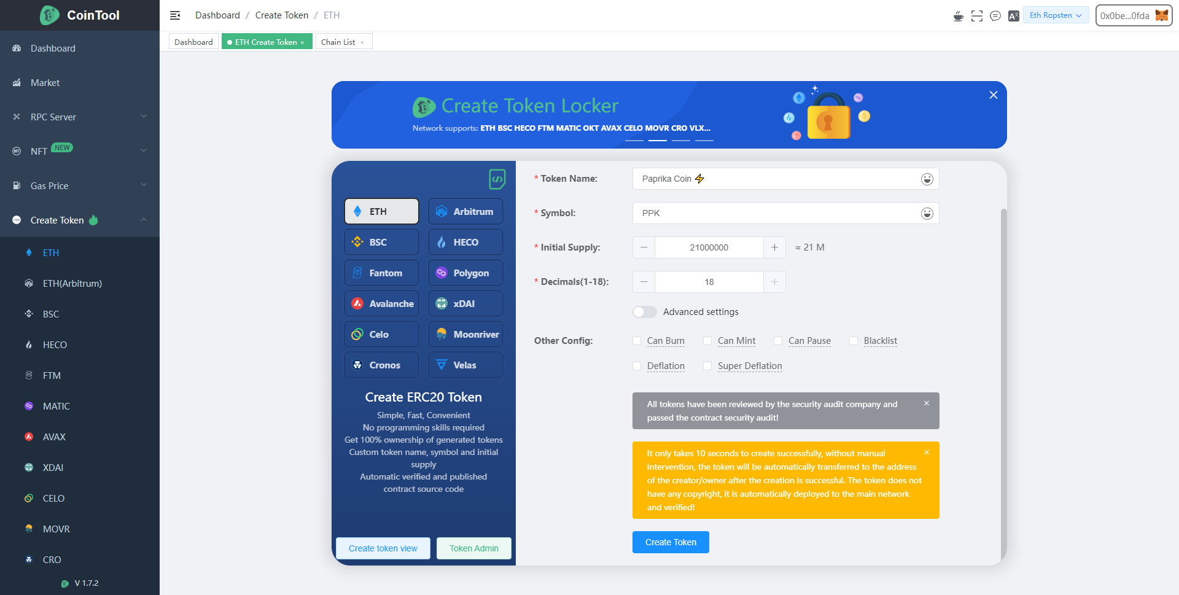Click the coffee cup donation icon

click(x=958, y=15)
